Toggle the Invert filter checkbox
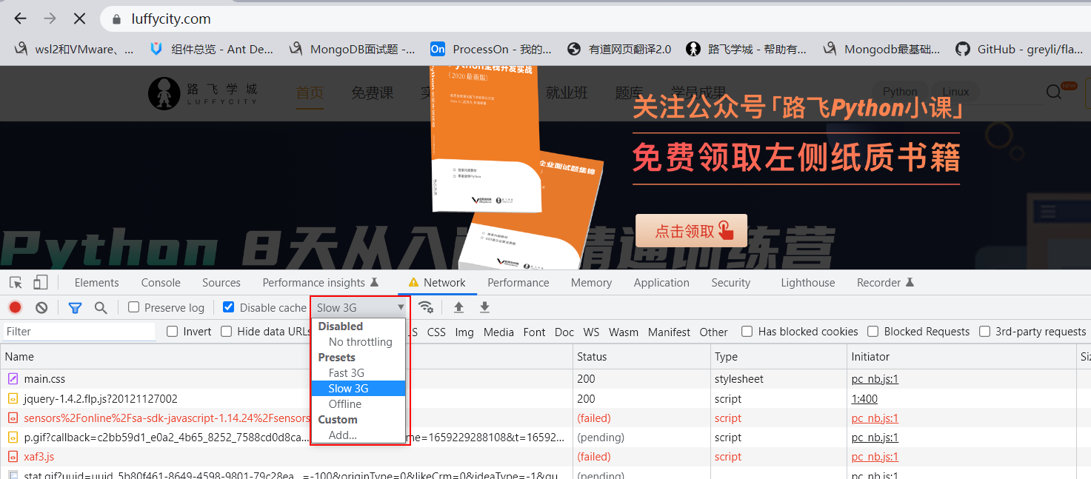 (172, 331)
